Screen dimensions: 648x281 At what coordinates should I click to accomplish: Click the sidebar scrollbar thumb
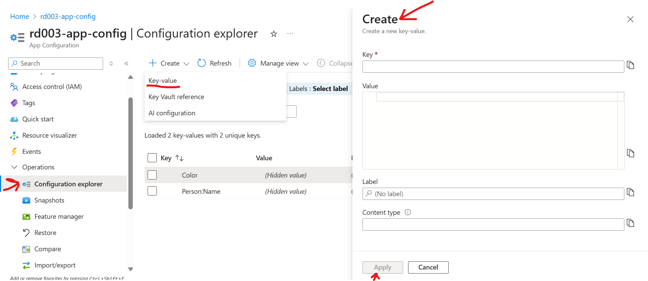tap(131, 153)
